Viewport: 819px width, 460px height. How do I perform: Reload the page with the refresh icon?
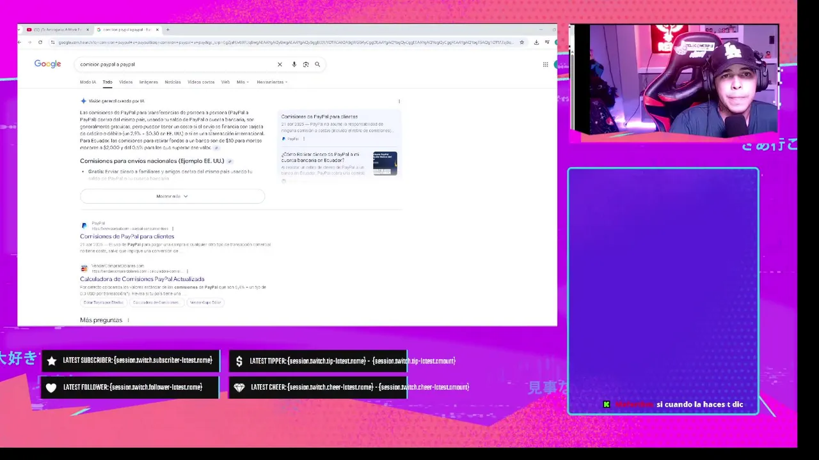tap(40, 42)
